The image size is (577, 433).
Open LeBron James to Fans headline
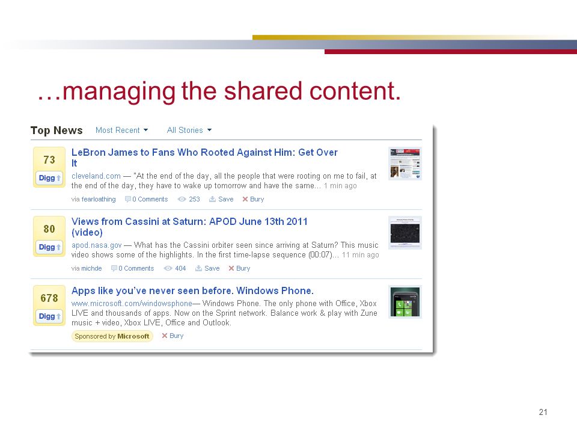click(204, 158)
